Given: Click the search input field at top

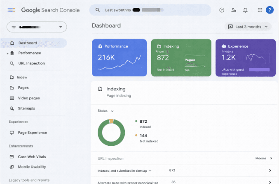Looking at the screenshot, I should tap(150, 10).
